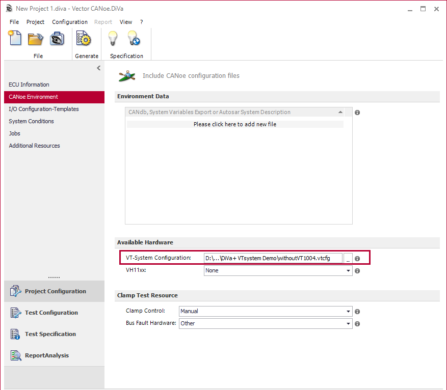
Task: Maximize the CANoe.DiVa window
Action: click(423, 9)
